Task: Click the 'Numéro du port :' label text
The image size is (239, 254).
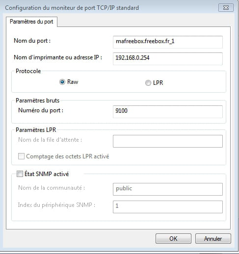Action: pos(41,110)
